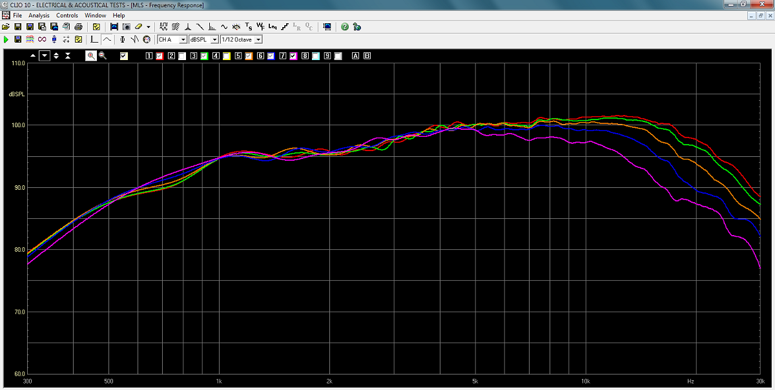Open file using the folder icon

6,26
